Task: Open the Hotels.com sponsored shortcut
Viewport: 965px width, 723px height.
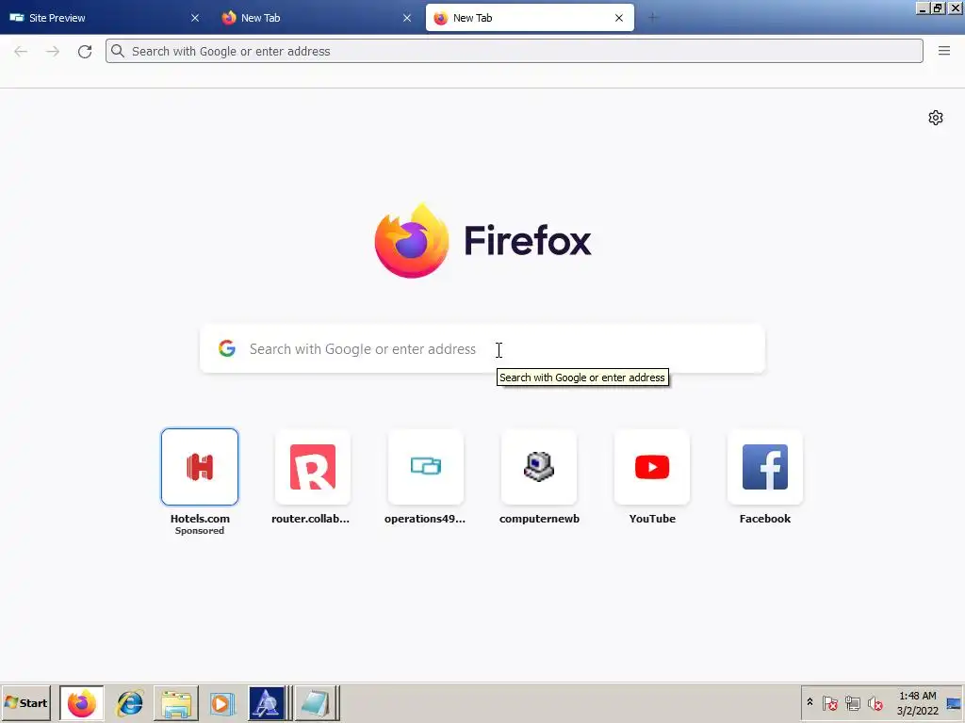Action: [200, 467]
